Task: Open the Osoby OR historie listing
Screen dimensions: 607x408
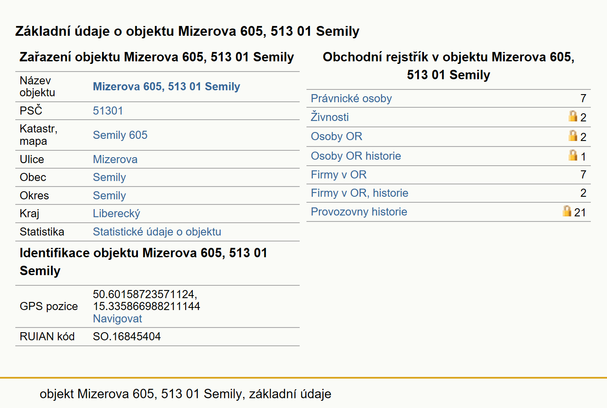Action: (356, 156)
